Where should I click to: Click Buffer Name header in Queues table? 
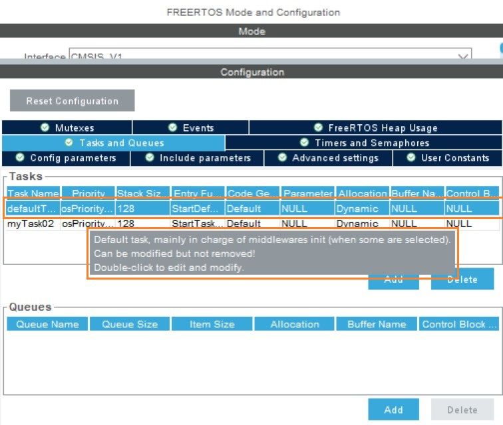377,324
